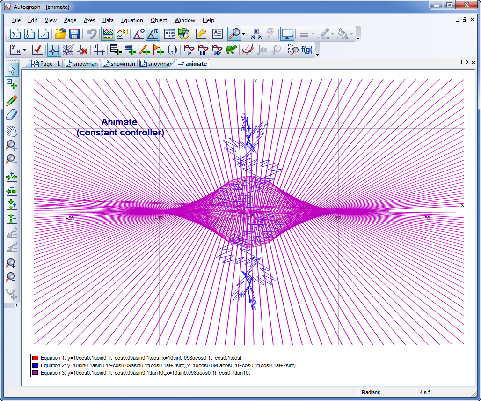
Task: Click the zoom out magnifier tool
Action: point(12,159)
